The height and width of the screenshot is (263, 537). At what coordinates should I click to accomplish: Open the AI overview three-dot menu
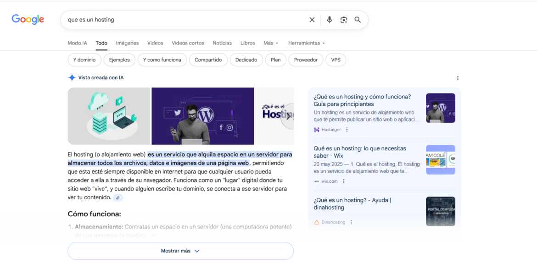click(458, 78)
